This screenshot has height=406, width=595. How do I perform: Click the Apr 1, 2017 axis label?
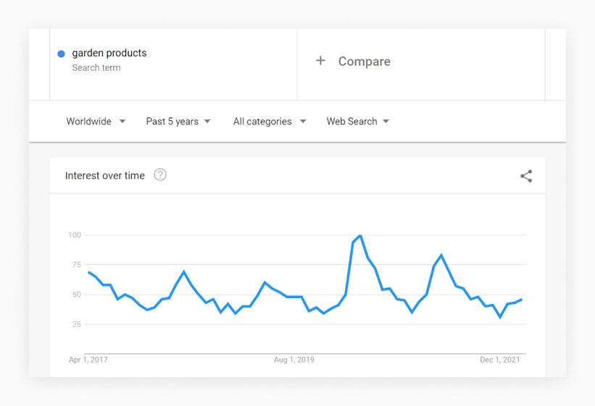tap(88, 360)
